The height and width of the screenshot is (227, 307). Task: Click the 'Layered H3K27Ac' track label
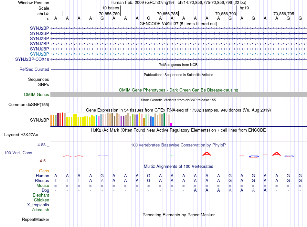(x=21, y=135)
